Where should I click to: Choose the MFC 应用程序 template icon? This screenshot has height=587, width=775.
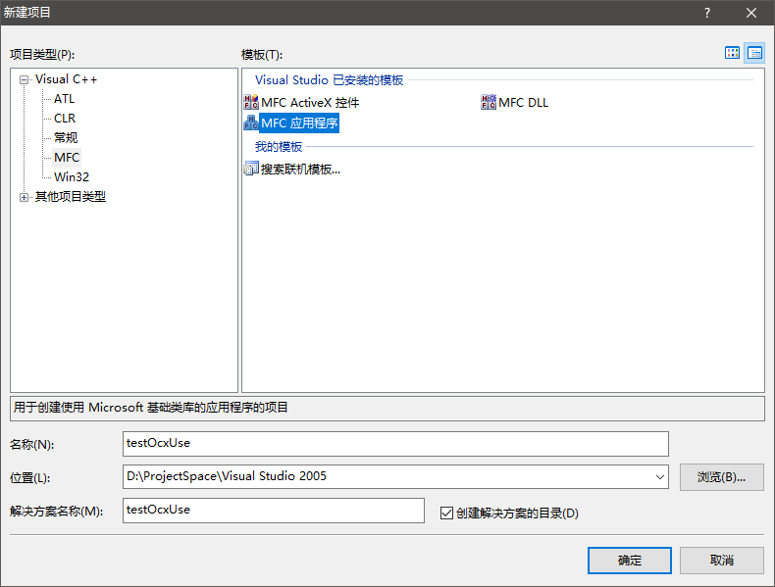(251, 123)
